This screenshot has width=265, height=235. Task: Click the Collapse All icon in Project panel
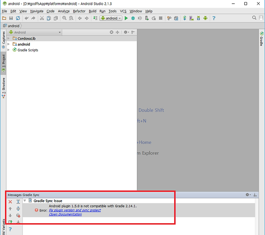[117, 32]
